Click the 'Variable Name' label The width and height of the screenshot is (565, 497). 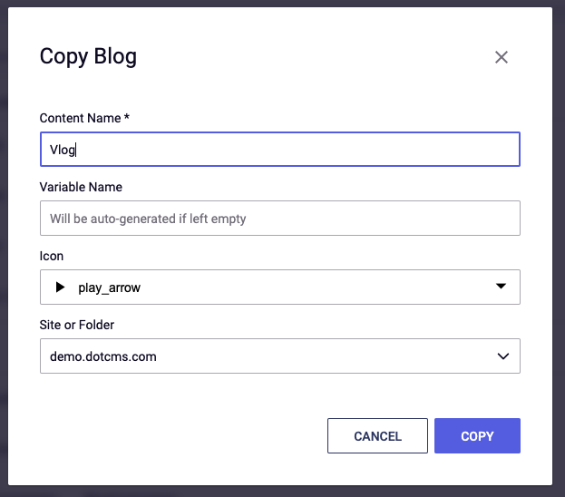tap(81, 187)
